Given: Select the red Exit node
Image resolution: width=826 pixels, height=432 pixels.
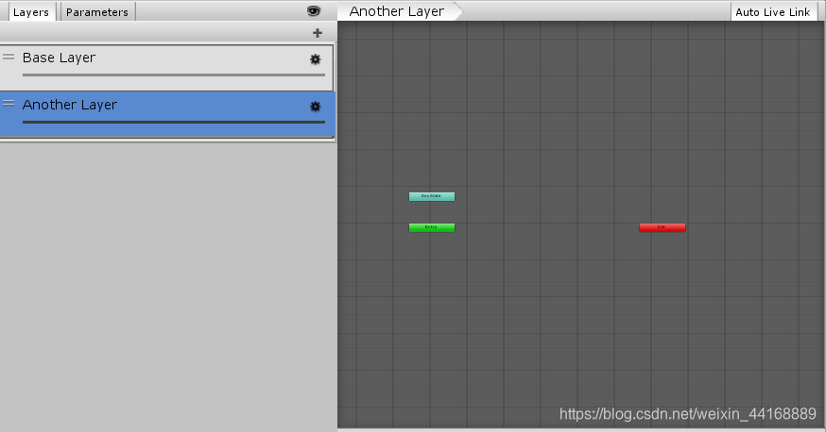Looking at the screenshot, I should pyautogui.click(x=663, y=227).
